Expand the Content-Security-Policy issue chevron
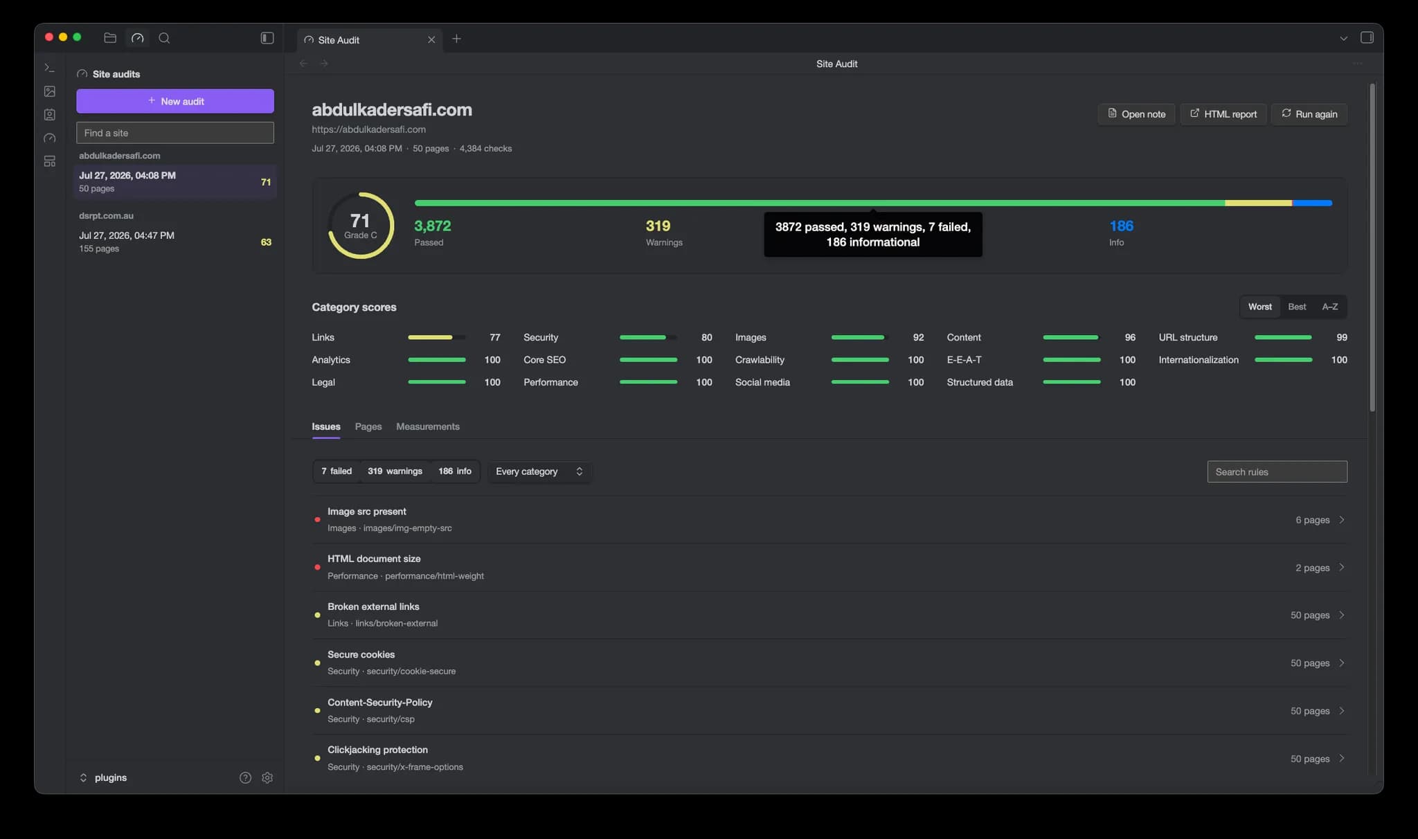Image resolution: width=1418 pixels, height=839 pixels. [x=1341, y=711]
